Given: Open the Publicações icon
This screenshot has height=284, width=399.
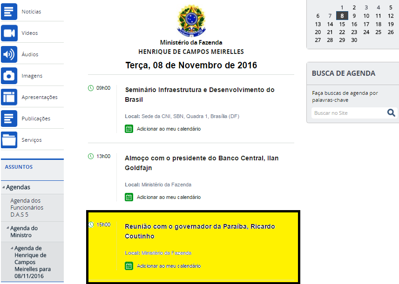Looking at the screenshot, I should point(9,119).
